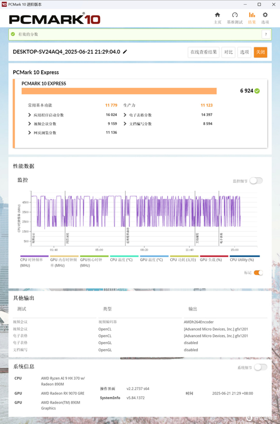Click the 类型 column header
Image resolution: width=280 pixels, height=424 pixels.
coord(107,309)
